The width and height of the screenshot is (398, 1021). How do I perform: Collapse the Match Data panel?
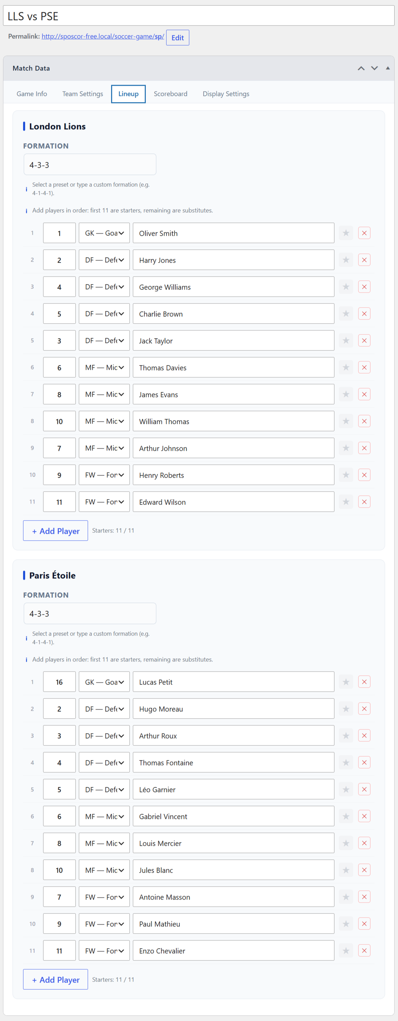(x=388, y=68)
